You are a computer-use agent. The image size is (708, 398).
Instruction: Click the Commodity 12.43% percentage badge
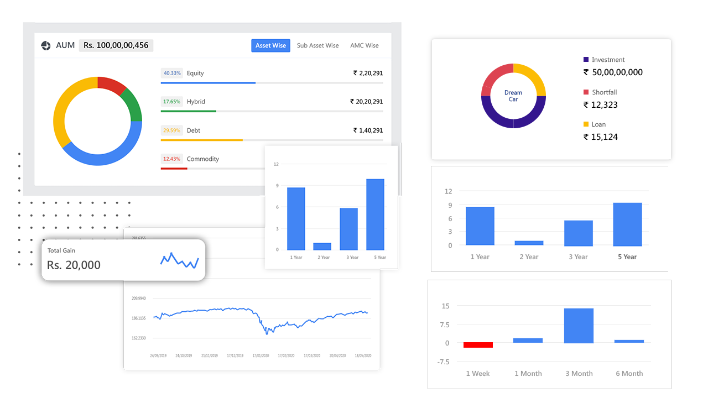pos(171,159)
